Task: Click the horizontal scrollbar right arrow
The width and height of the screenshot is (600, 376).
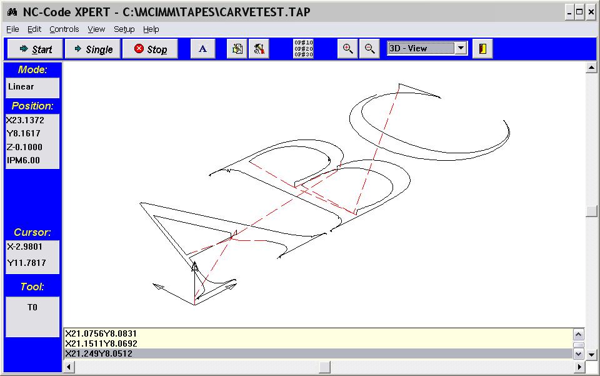Action: [579, 367]
